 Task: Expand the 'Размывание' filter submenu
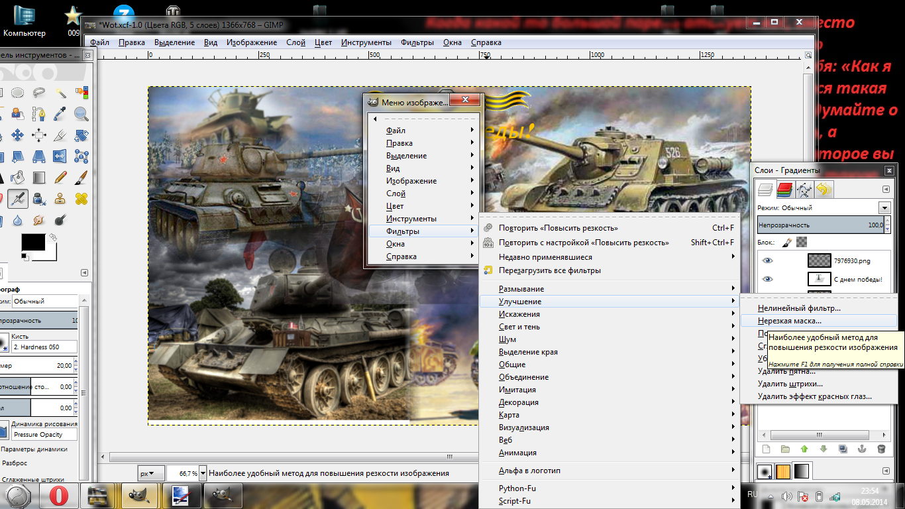[610, 289]
